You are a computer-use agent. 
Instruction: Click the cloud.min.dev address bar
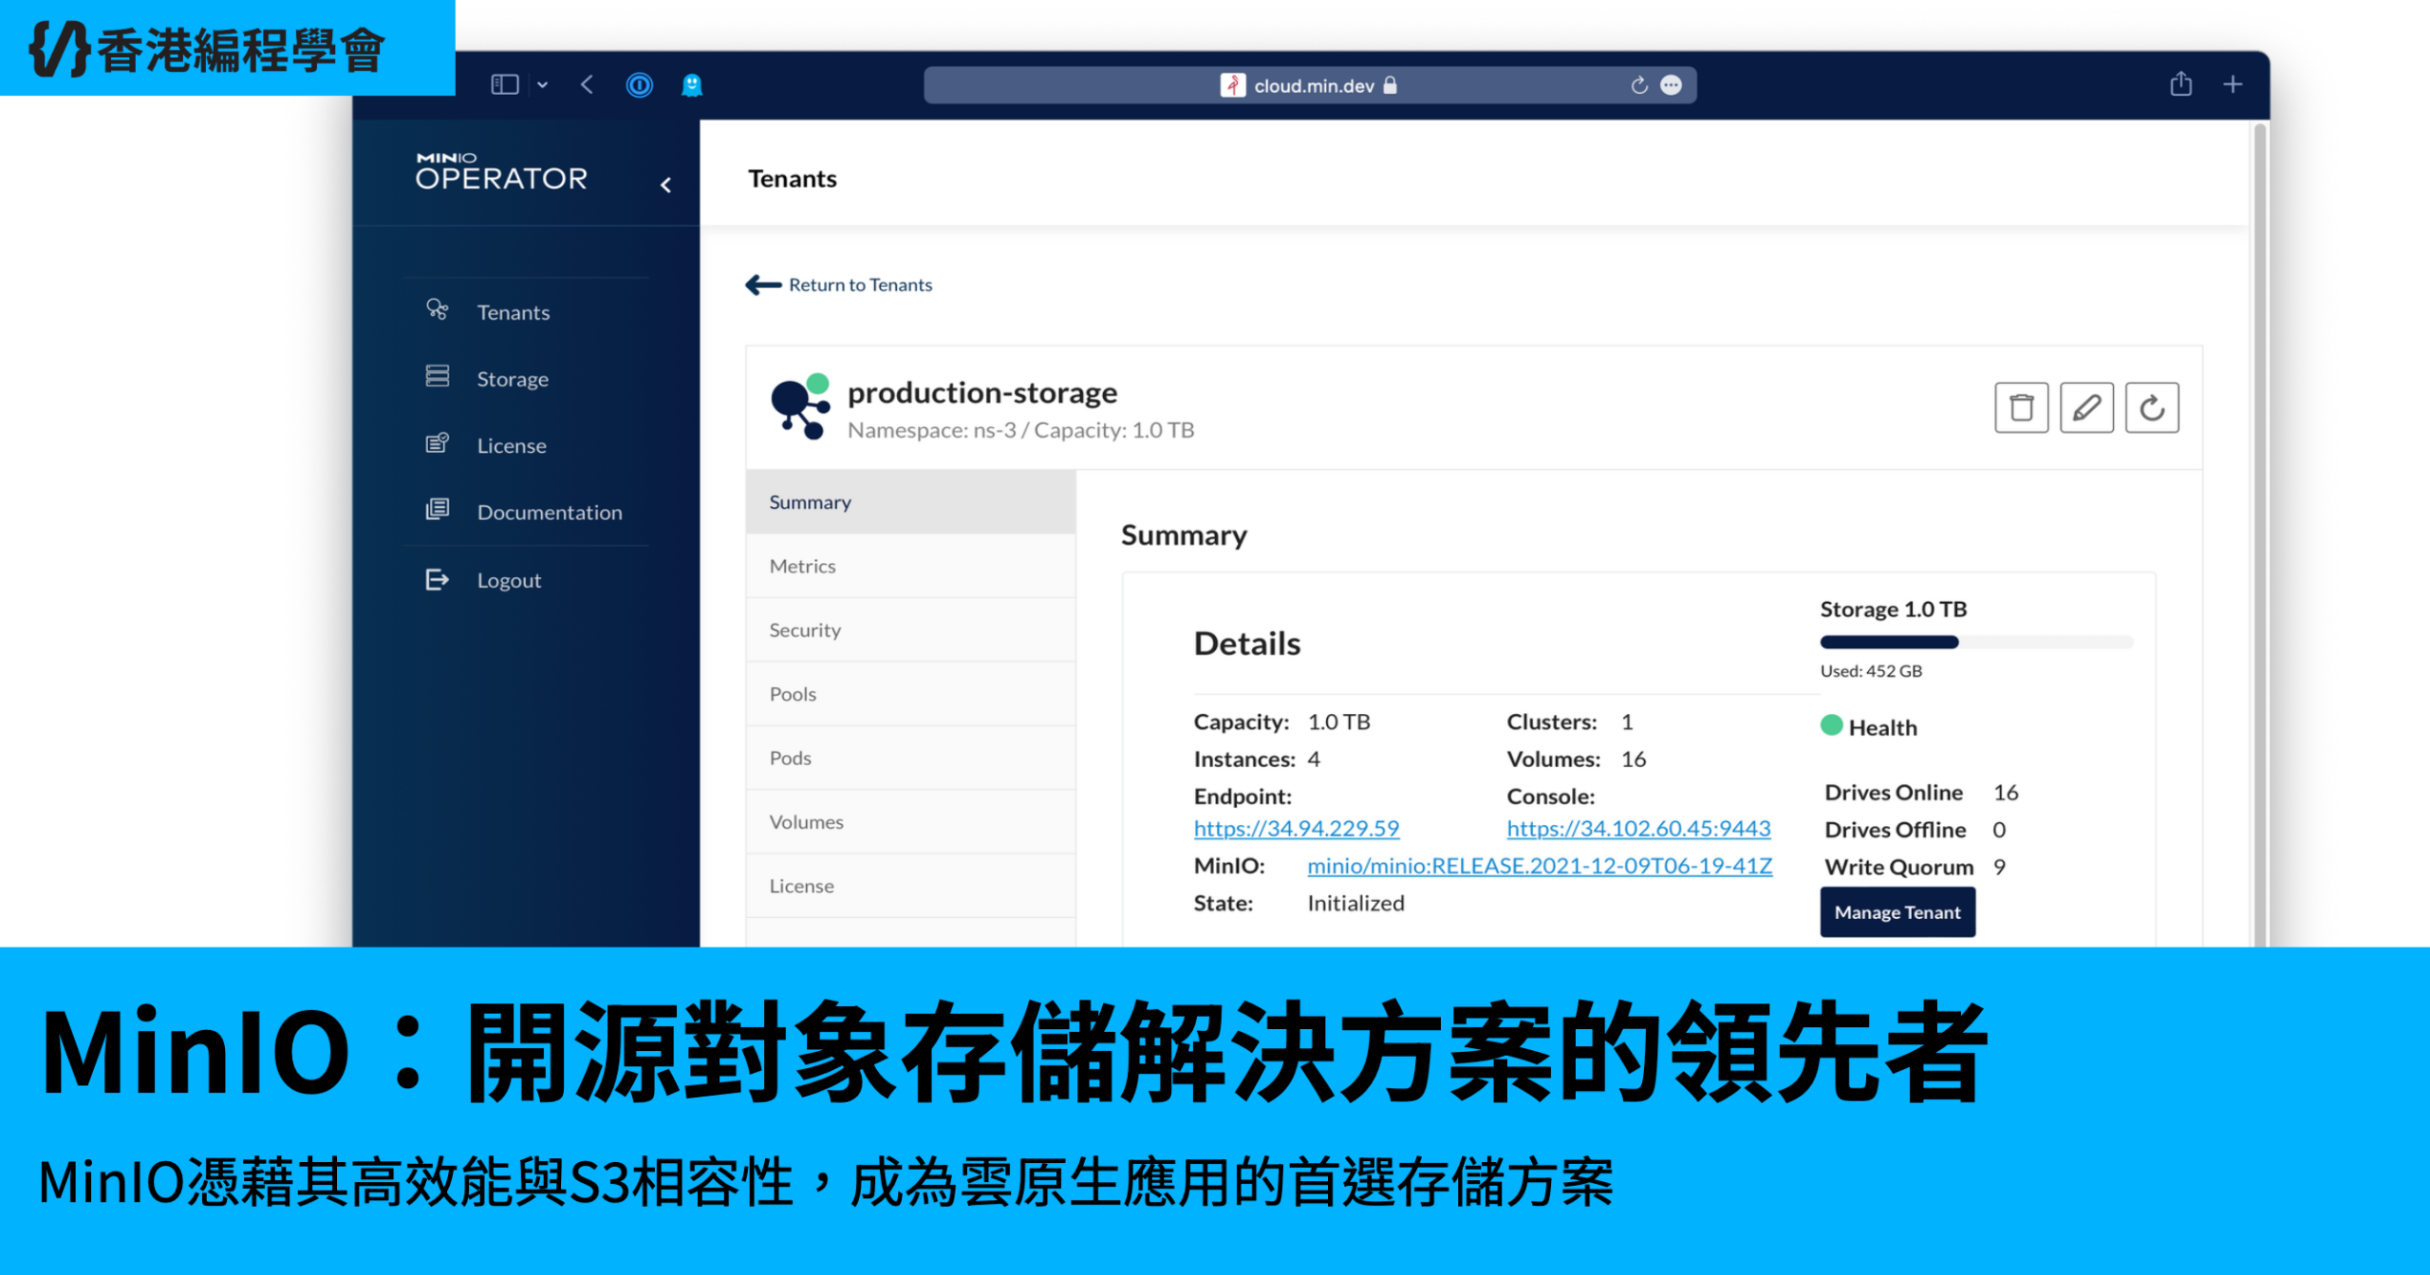(x=1310, y=85)
